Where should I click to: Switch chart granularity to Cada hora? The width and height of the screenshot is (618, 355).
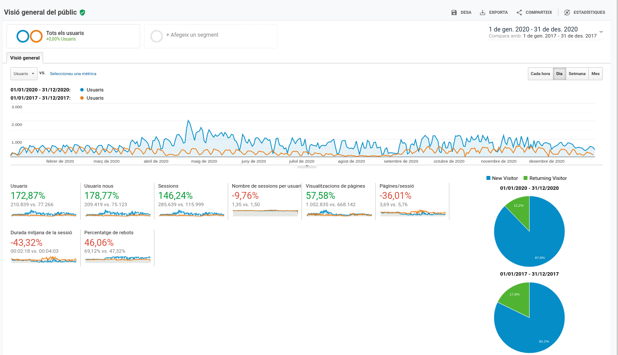(540, 74)
